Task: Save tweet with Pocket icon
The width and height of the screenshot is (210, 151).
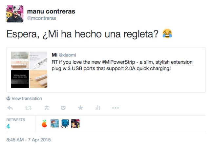Action: click(x=63, y=108)
